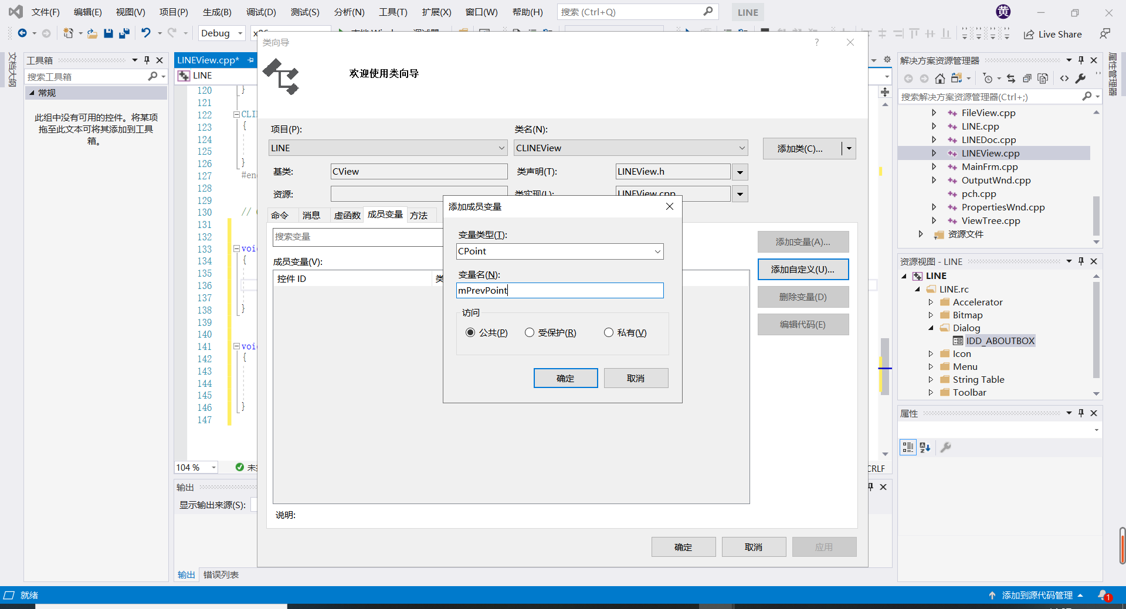Click the Save All icon in the toolbar
The image size is (1126, 609).
click(x=124, y=33)
